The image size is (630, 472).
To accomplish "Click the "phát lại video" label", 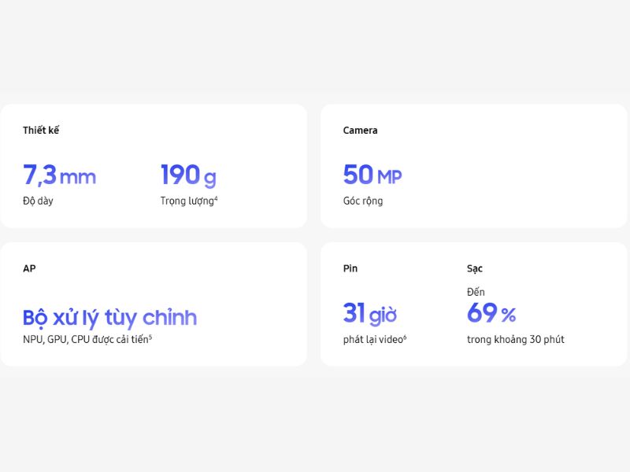I will (x=372, y=340).
